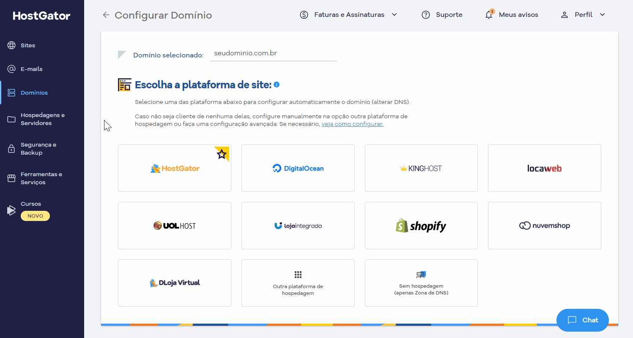633x338 pixels.
Task: Click blue info icon beside platform heading
Action: coord(277,84)
